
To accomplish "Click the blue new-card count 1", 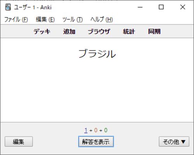I will 86,130.
